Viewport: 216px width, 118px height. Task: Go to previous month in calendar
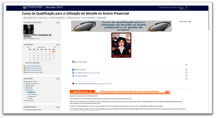coord(28,47)
